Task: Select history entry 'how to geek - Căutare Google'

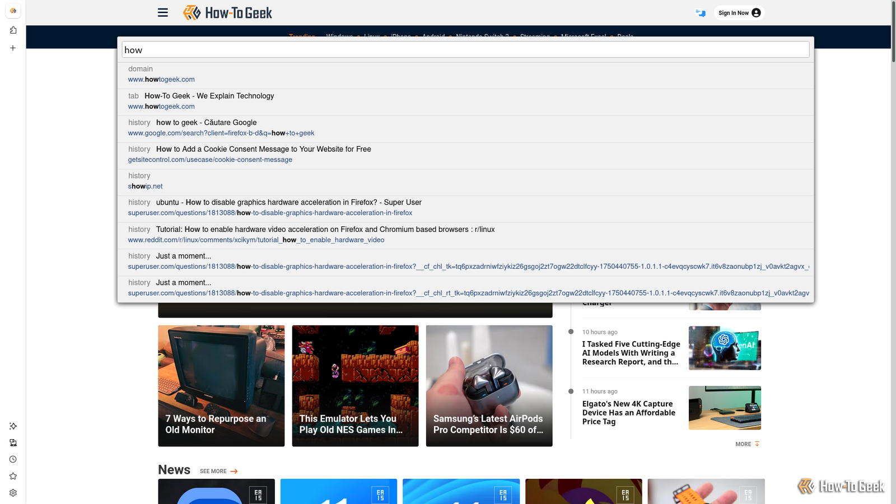Action: 465,129
